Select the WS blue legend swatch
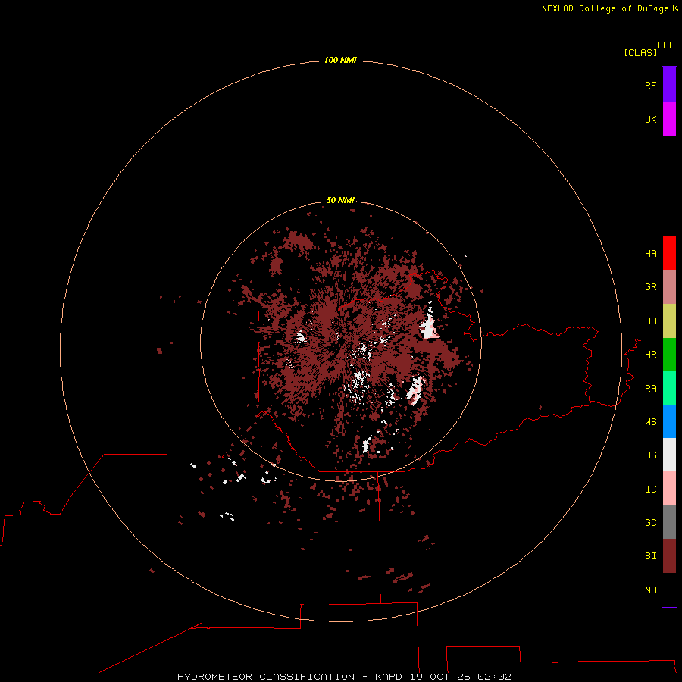The image size is (682, 682). [669, 421]
